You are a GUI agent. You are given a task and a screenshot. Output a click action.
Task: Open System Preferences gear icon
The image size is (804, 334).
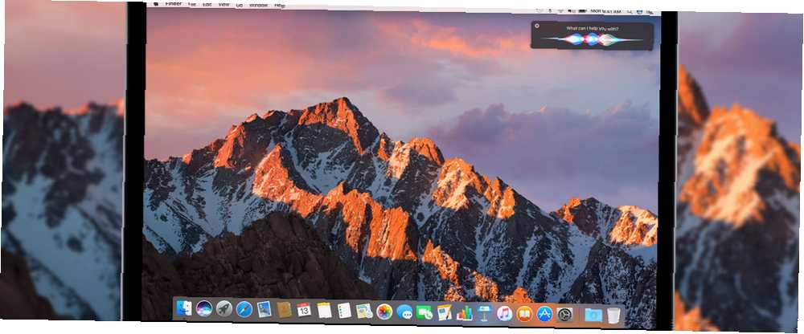coord(564,314)
